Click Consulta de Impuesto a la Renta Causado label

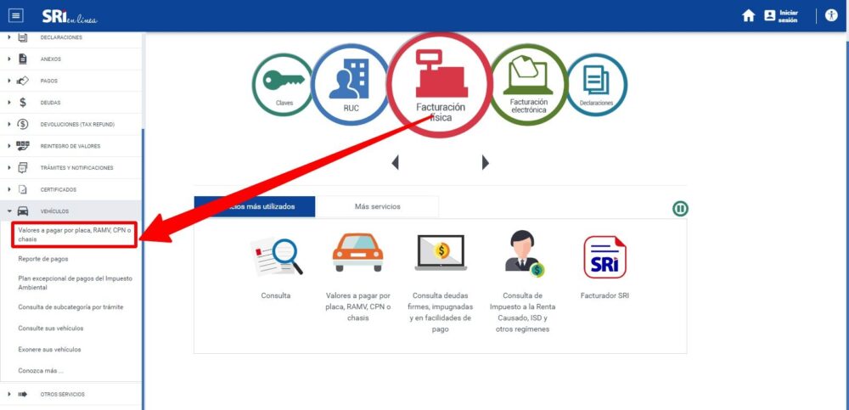click(522, 312)
